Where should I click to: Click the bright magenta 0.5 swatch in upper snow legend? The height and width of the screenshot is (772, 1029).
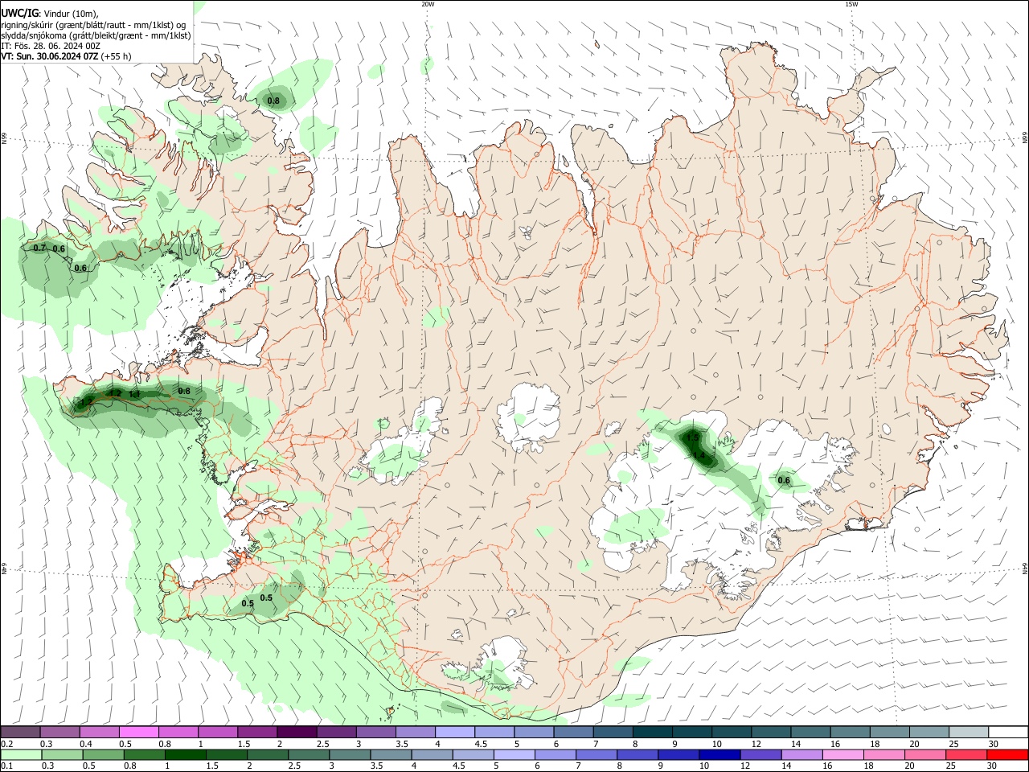138,732
